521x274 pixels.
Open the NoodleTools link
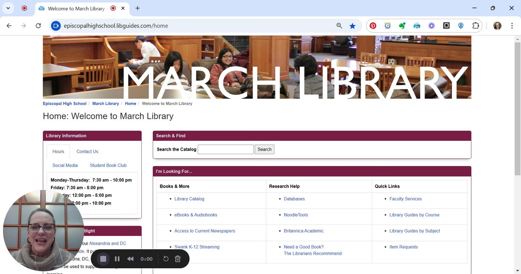[x=296, y=215]
